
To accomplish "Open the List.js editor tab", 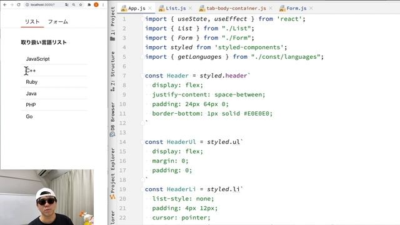I will coord(176,8).
